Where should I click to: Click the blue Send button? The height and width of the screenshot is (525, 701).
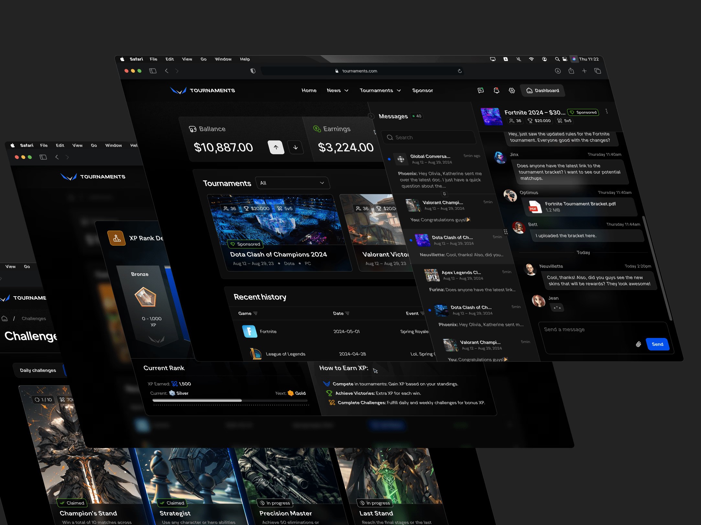pyautogui.click(x=657, y=344)
